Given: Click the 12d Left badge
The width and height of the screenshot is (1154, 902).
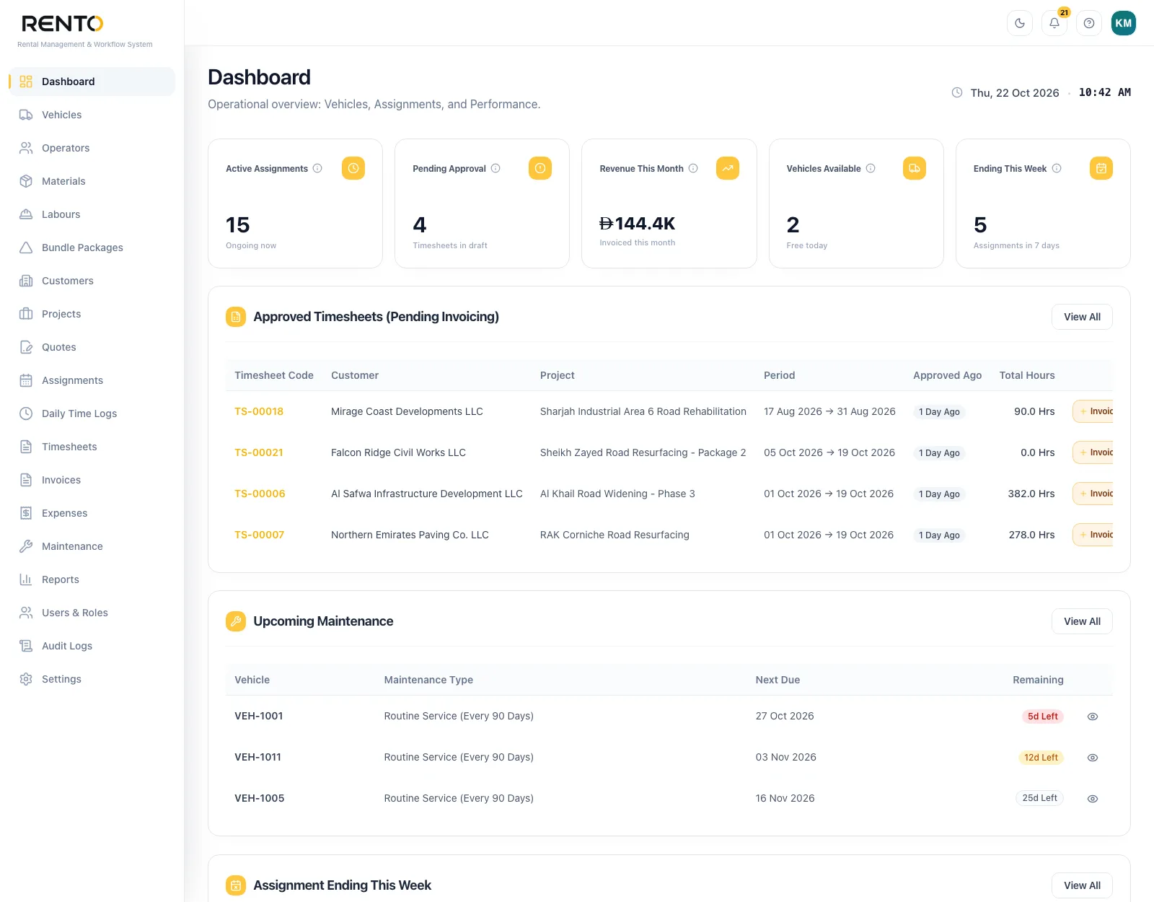Looking at the screenshot, I should (1041, 758).
